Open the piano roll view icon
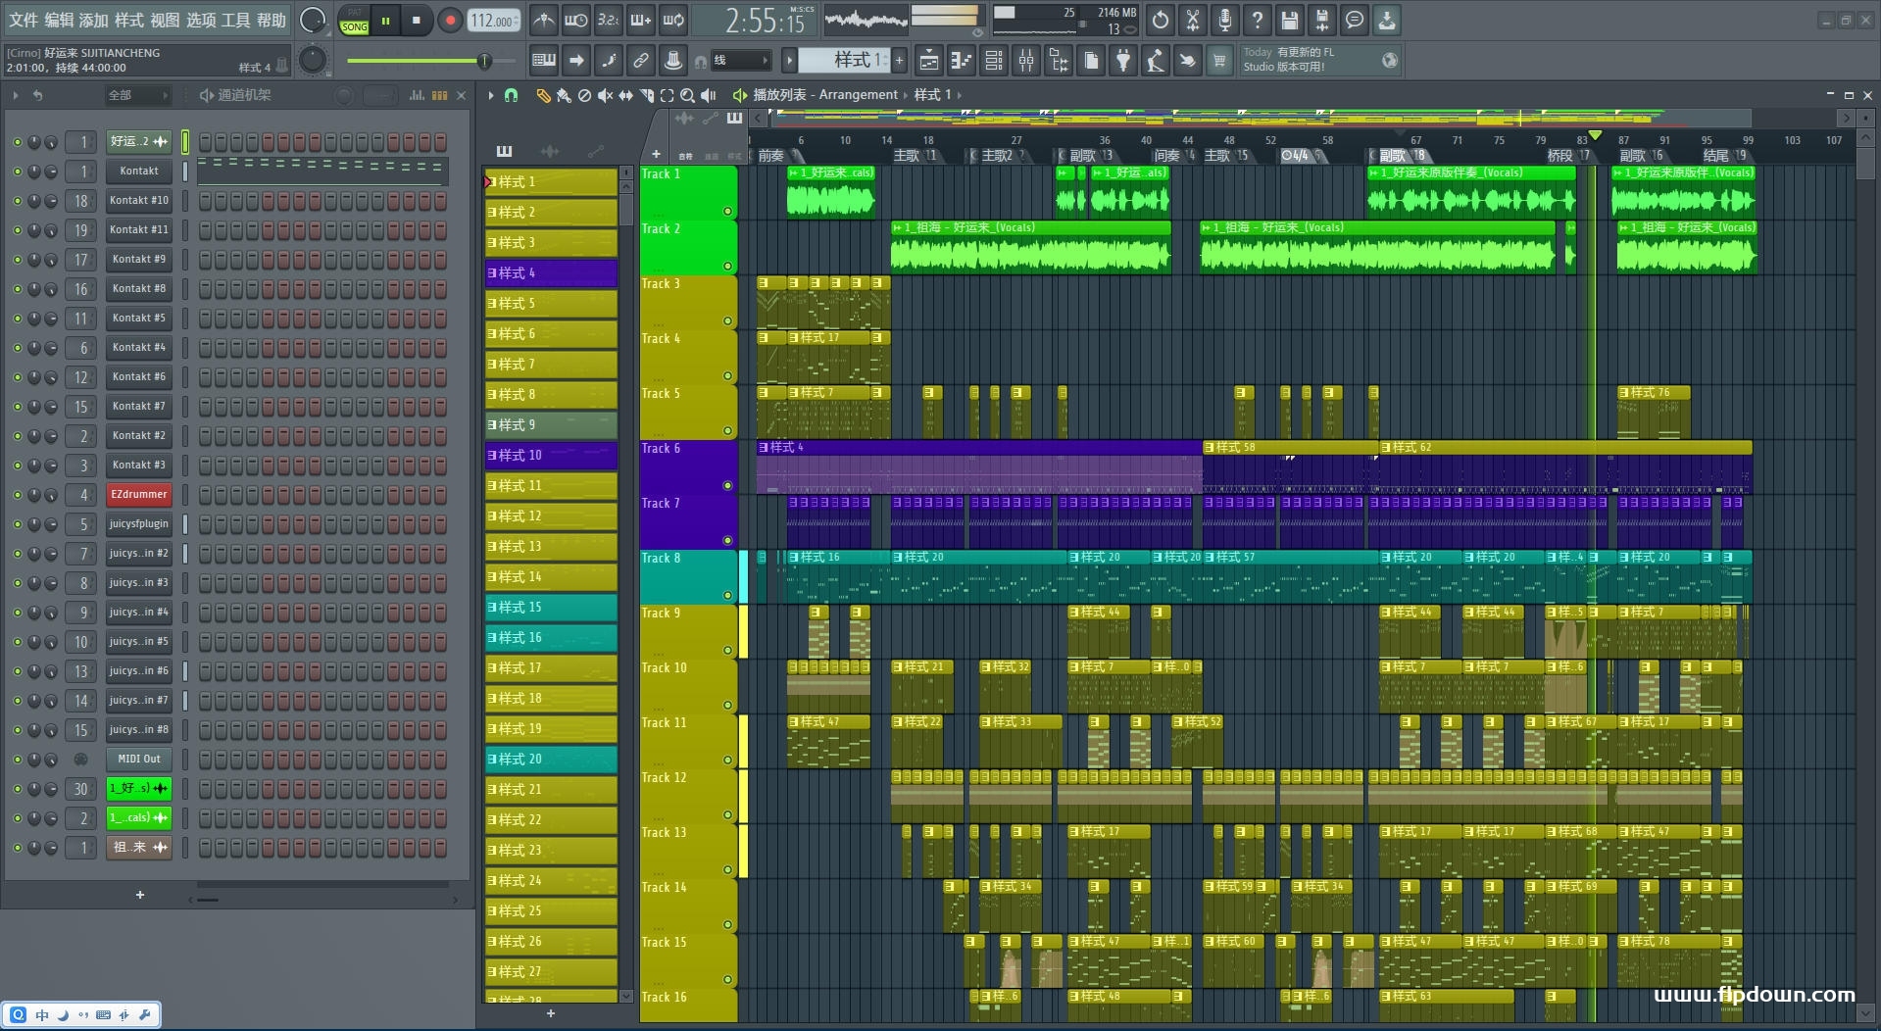1881x1031 pixels. tap(962, 61)
